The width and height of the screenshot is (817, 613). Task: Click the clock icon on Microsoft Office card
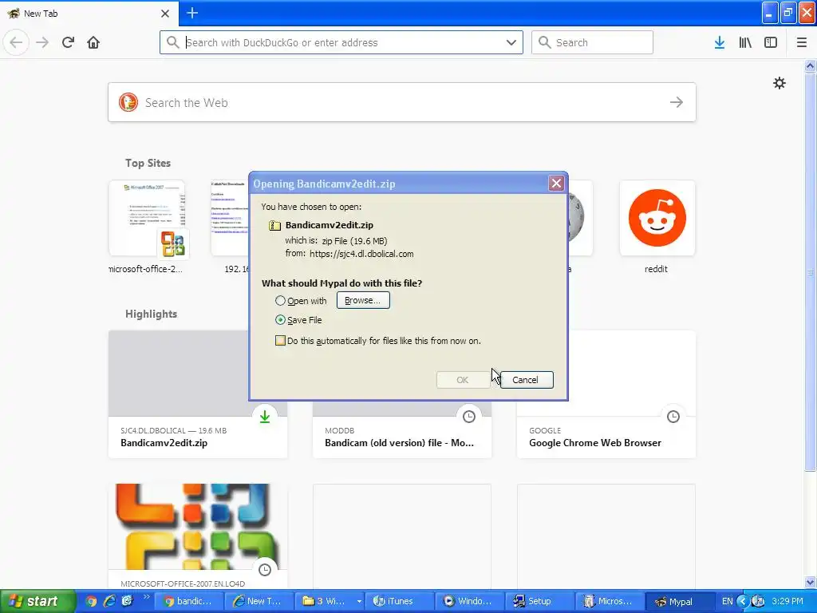tap(265, 570)
